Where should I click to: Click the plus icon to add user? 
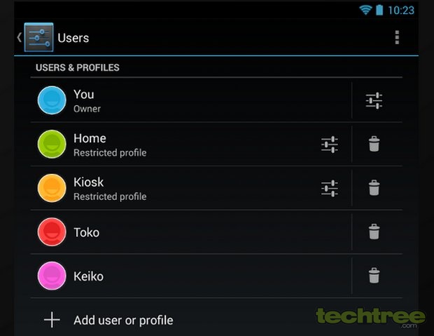[52, 320]
